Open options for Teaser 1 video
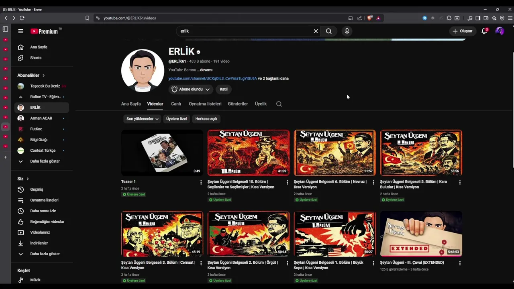 [201, 182]
